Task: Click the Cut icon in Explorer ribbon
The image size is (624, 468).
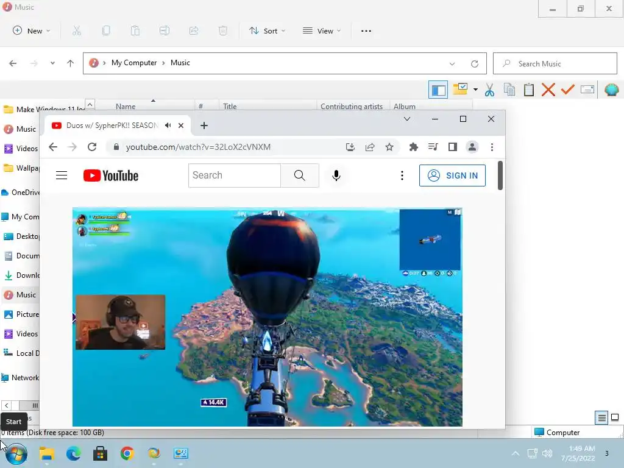Action: click(77, 30)
